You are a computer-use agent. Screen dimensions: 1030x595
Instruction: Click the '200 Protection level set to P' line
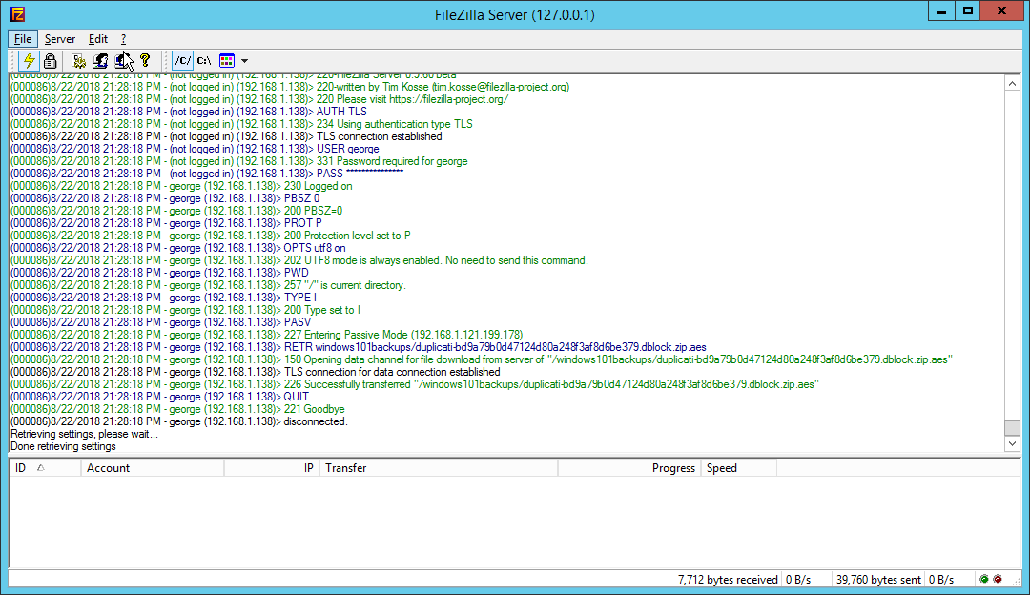210,236
